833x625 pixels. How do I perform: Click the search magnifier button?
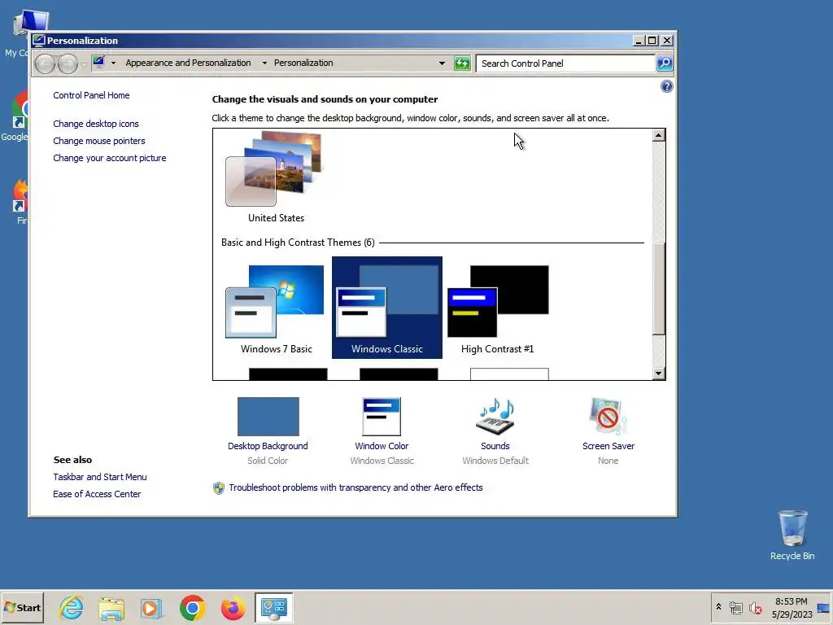point(665,63)
